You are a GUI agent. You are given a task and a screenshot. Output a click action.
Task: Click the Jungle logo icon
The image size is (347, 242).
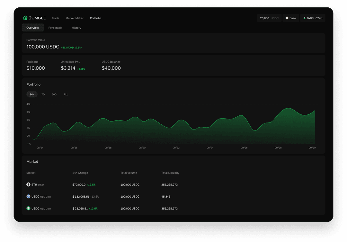pyautogui.click(x=25, y=18)
